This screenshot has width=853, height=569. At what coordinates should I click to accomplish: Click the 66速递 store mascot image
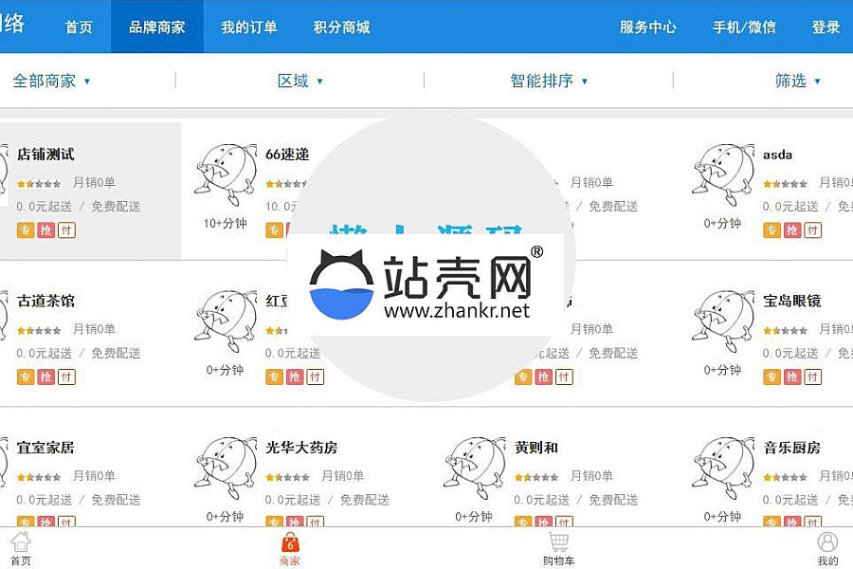226,174
